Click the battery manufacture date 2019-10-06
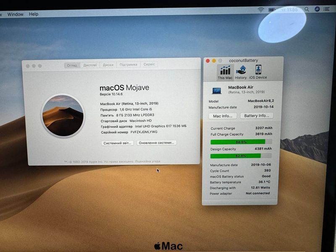This screenshot has height=252, width=336. (x=261, y=165)
